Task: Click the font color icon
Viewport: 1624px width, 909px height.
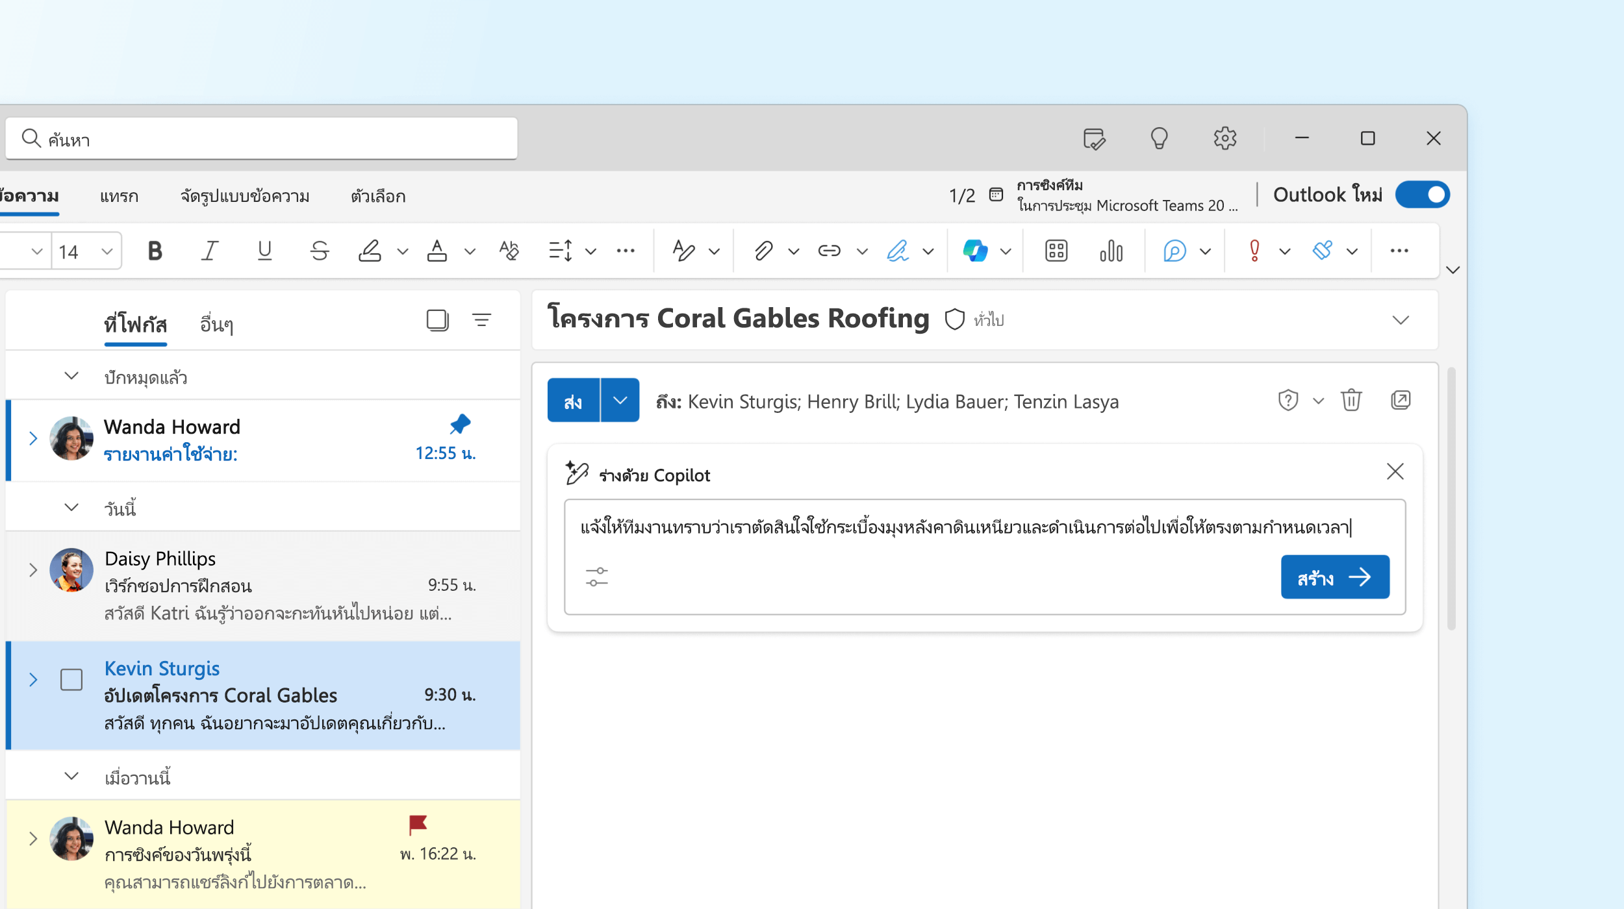Action: [x=437, y=251]
